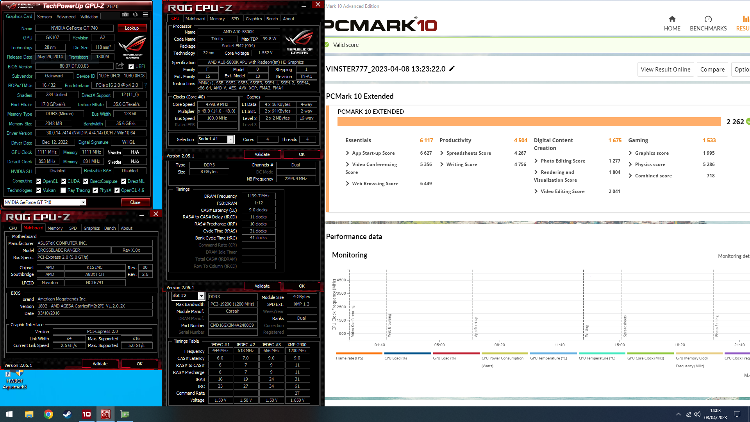Toggle the Vulkan checkbox
The height and width of the screenshot is (422, 750).
tap(39, 190)
